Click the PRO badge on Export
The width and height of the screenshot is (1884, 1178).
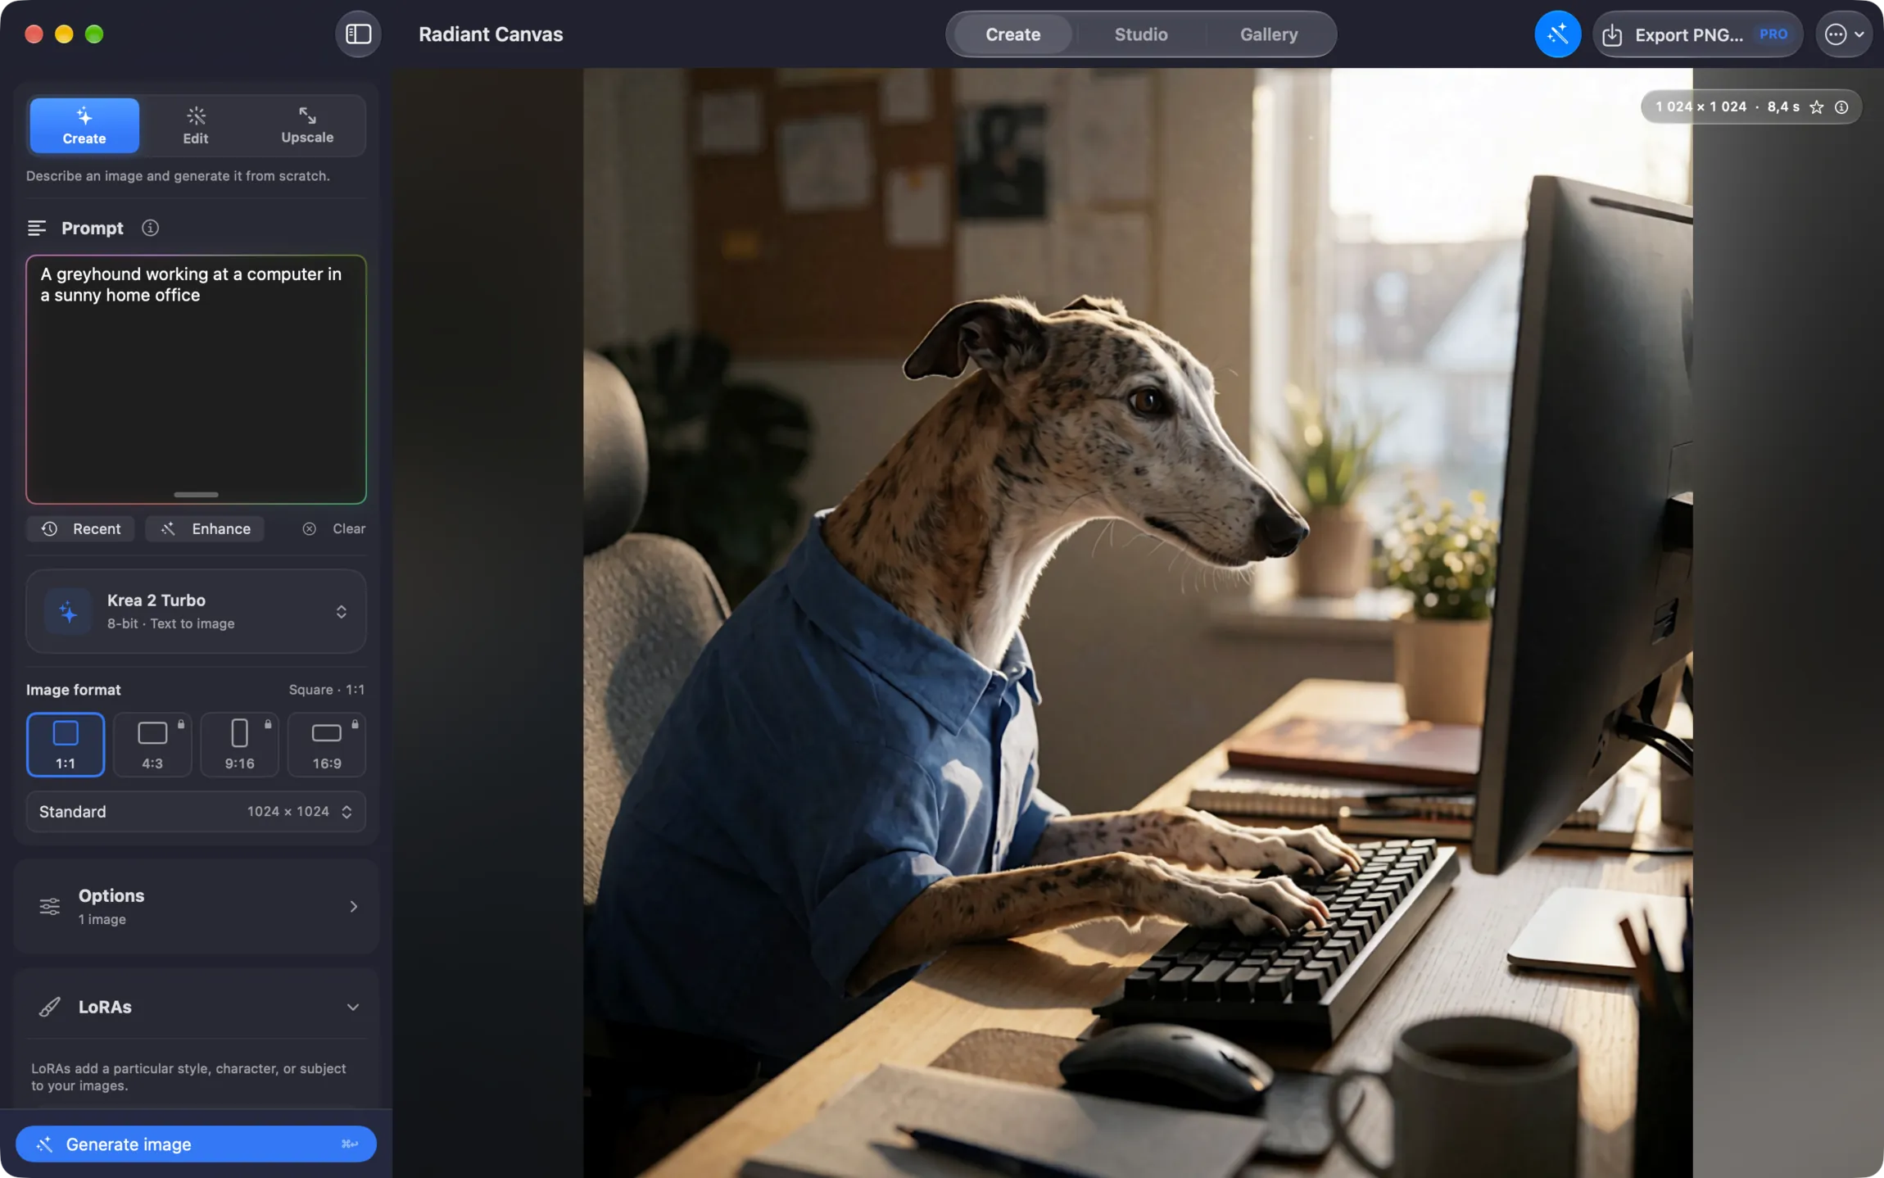pos(1773,34)
